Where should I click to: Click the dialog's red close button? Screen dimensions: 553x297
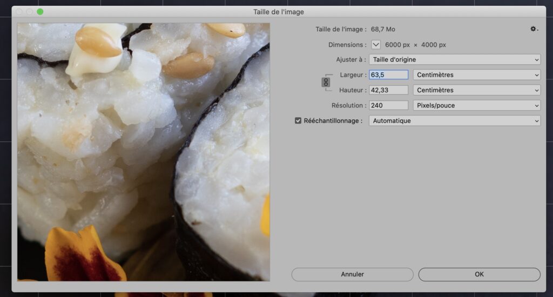[x=19, y=12]
